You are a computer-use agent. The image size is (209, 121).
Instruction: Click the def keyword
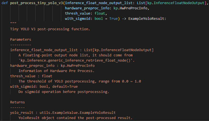5,3
